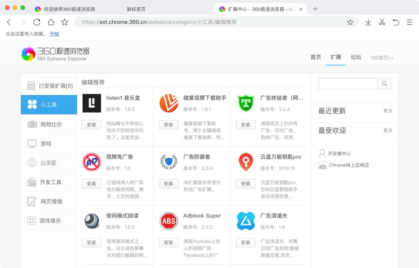Click the 广告防御者 laurel shield icon
Screen dimensions: 419x268
pos(169,162)
